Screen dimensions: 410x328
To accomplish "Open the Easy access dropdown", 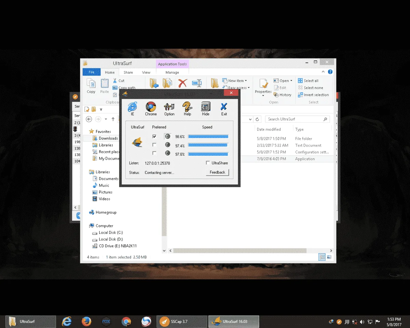I will (x=236, y=88).
